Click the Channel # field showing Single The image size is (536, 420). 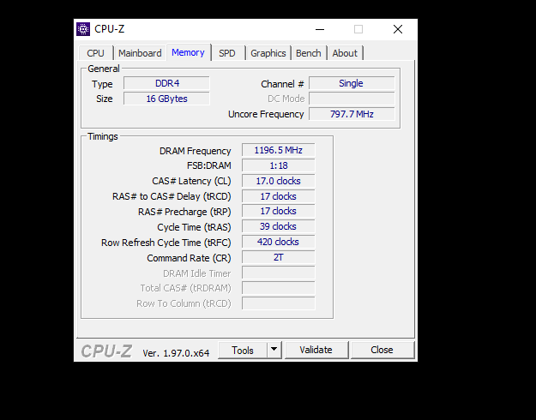click(352, 83)
